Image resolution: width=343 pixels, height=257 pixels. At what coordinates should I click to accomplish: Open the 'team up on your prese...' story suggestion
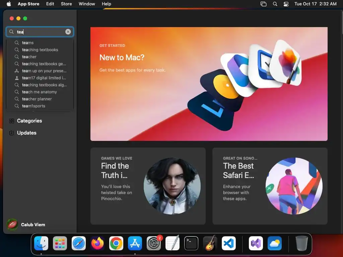(x=40, y=71)
